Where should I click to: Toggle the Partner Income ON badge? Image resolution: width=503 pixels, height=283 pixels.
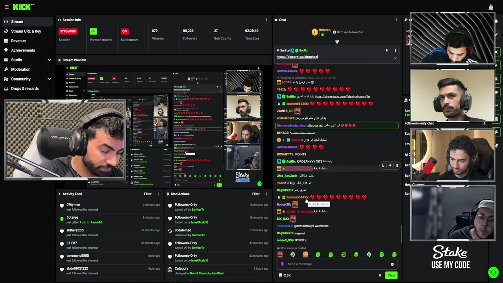point(93,31)
